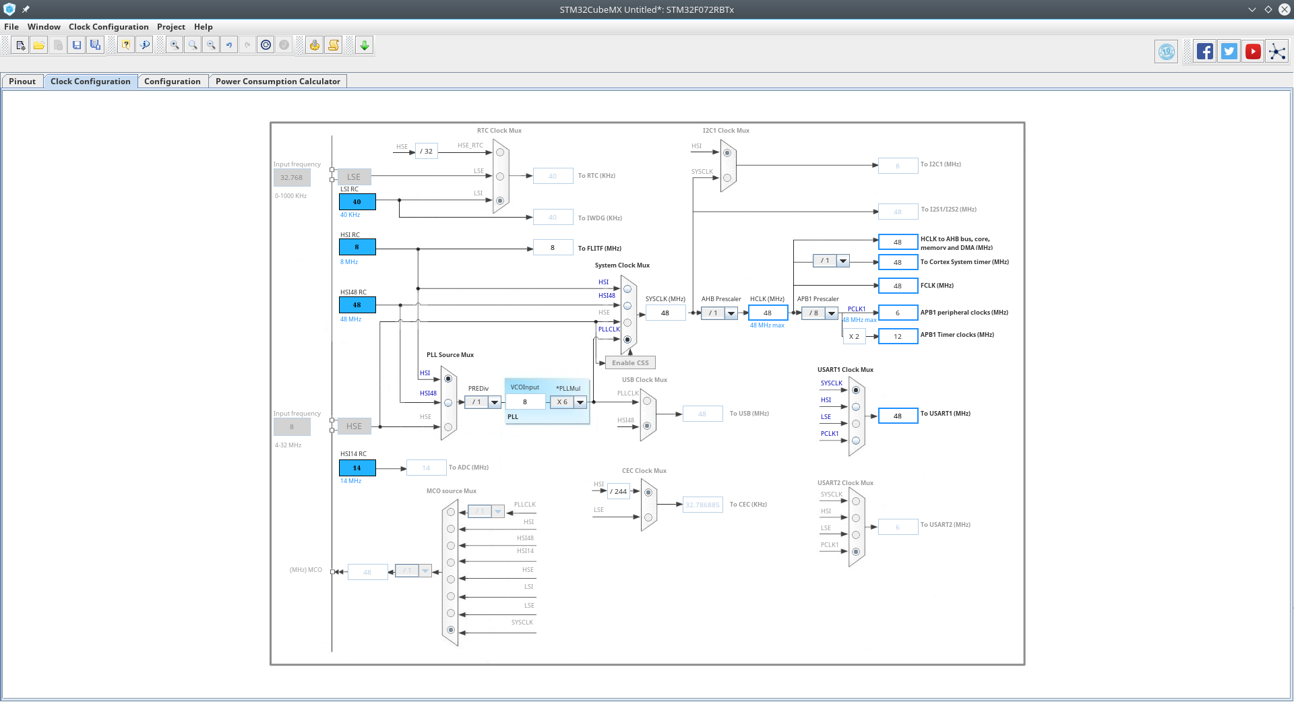The width and height of the screenshot is (1294, 702).
Task: Switch to the Pinout tab
Action: 22,82
